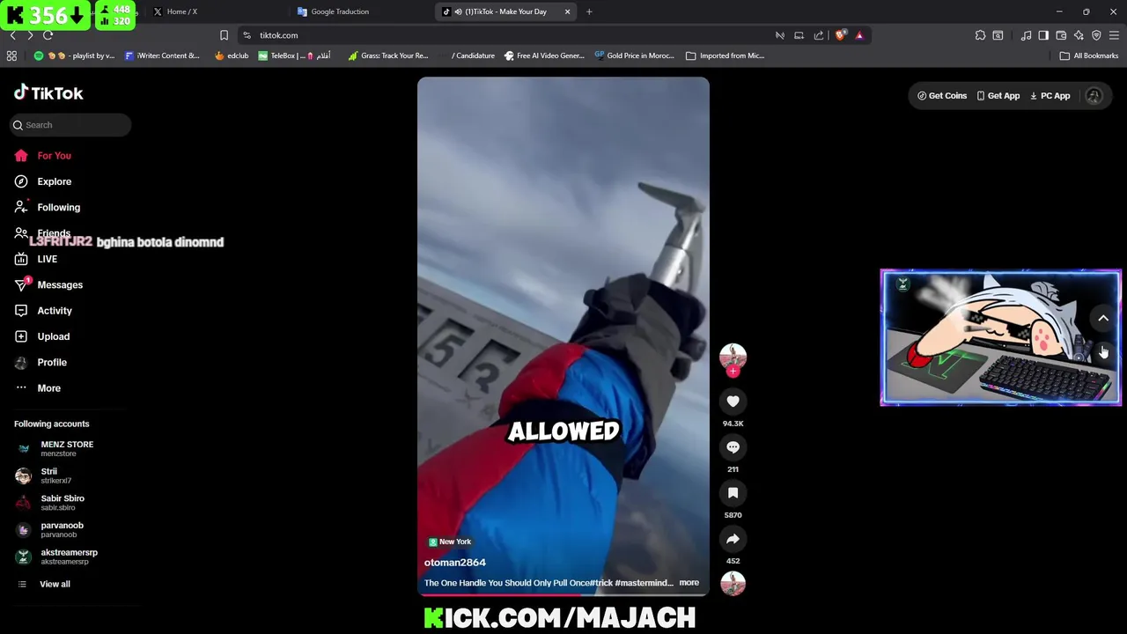Click PC App download button

point(1050,96)
